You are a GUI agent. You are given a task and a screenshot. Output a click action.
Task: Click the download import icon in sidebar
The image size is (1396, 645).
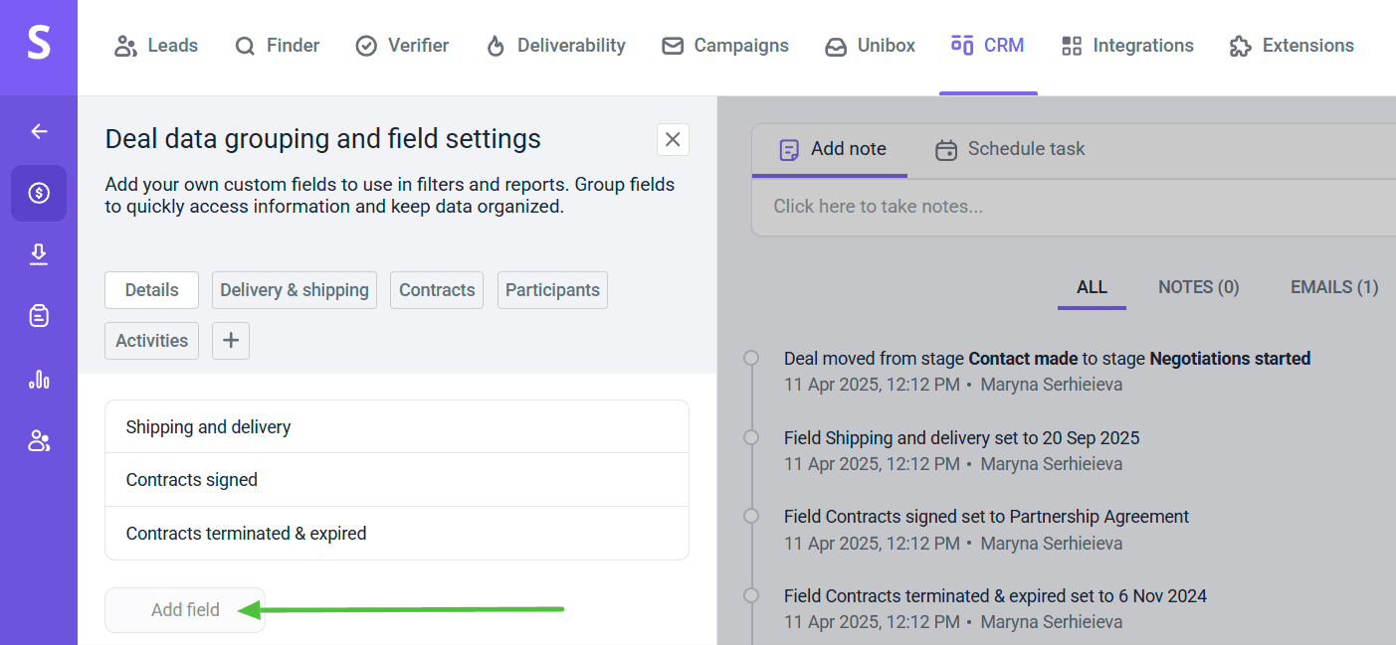point(39,255)
